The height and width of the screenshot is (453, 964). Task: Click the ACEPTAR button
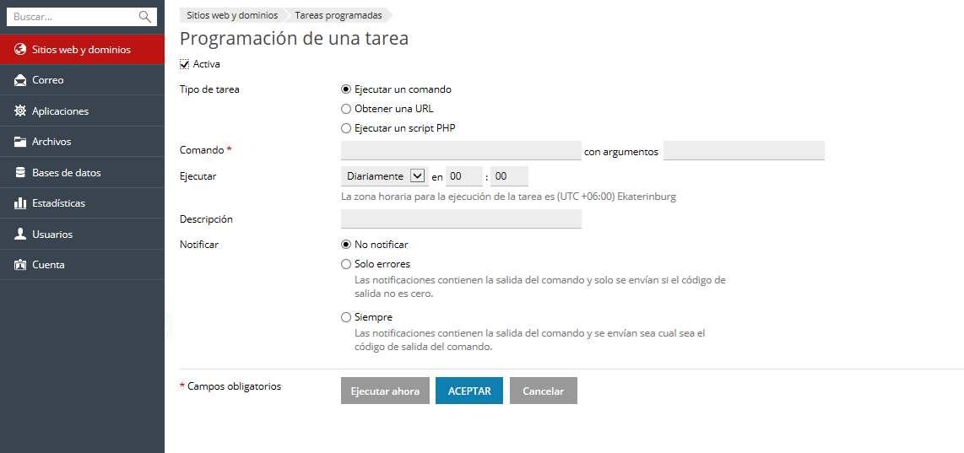click(469, 391)
